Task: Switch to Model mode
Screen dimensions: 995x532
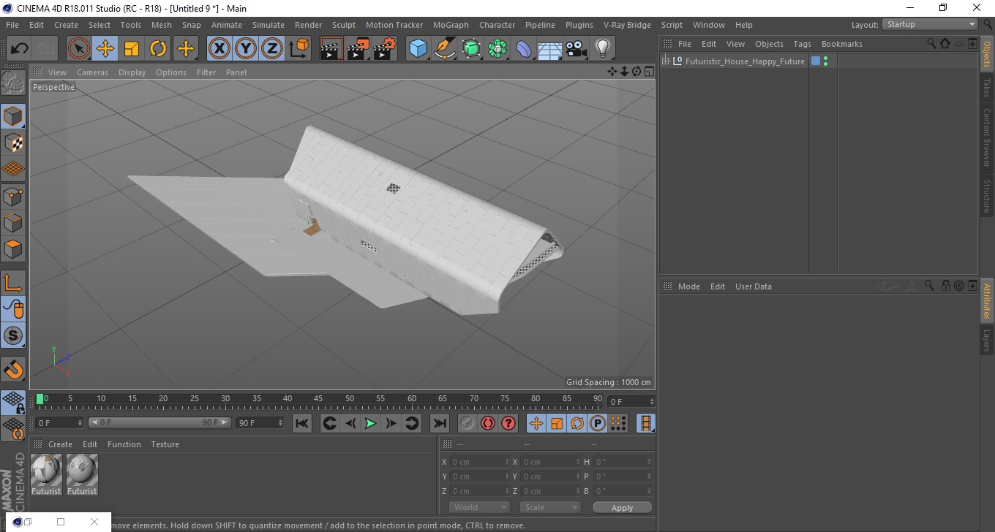Action: pos(13,116)
